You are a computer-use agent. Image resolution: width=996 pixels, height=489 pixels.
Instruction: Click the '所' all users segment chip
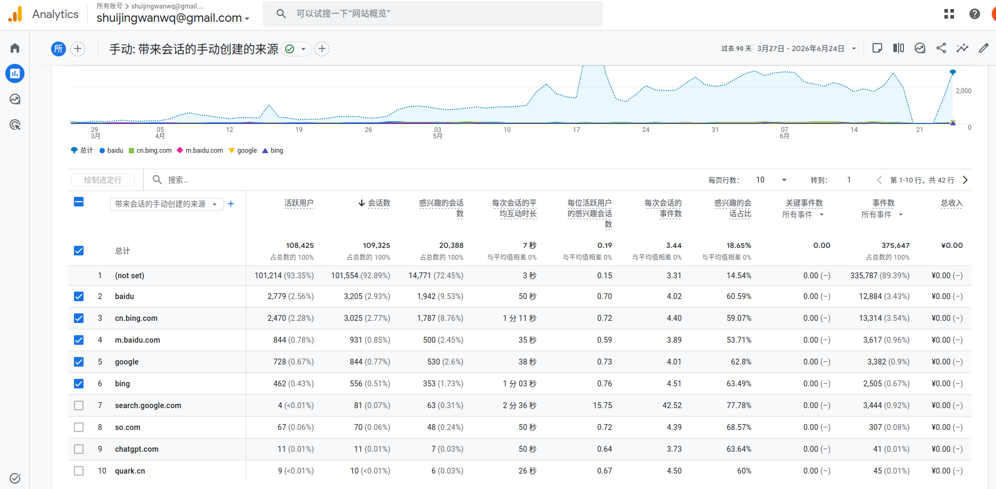[59, 49]
